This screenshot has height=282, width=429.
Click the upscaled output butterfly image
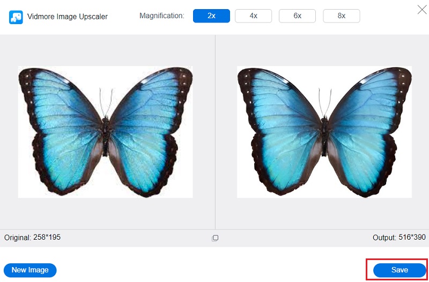point(324,132)
